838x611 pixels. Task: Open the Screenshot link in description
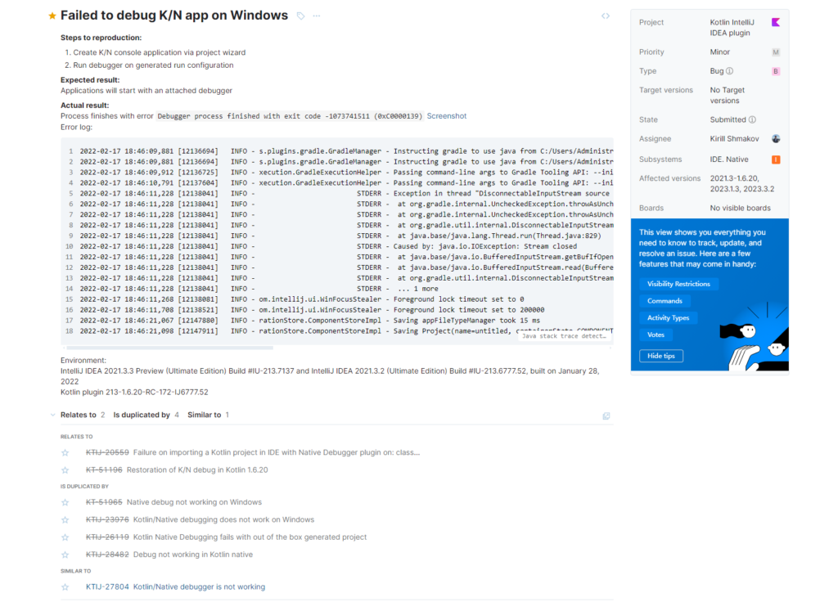point(446,116)
